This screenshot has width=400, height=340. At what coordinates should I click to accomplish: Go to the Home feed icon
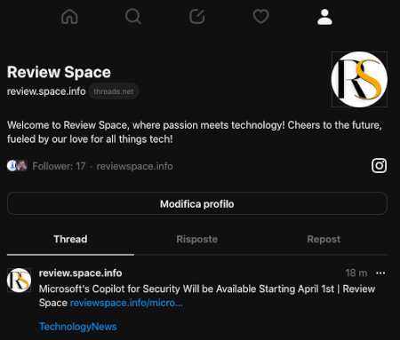click(69, 16)
